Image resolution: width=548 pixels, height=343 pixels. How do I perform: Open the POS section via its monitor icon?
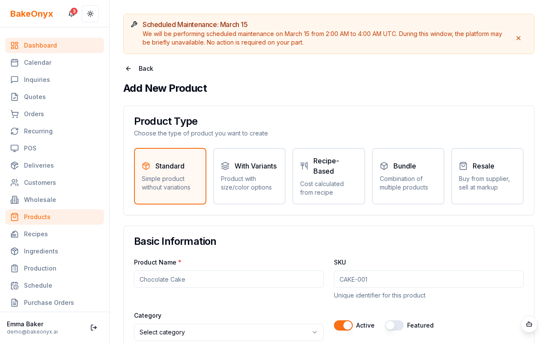14,148
